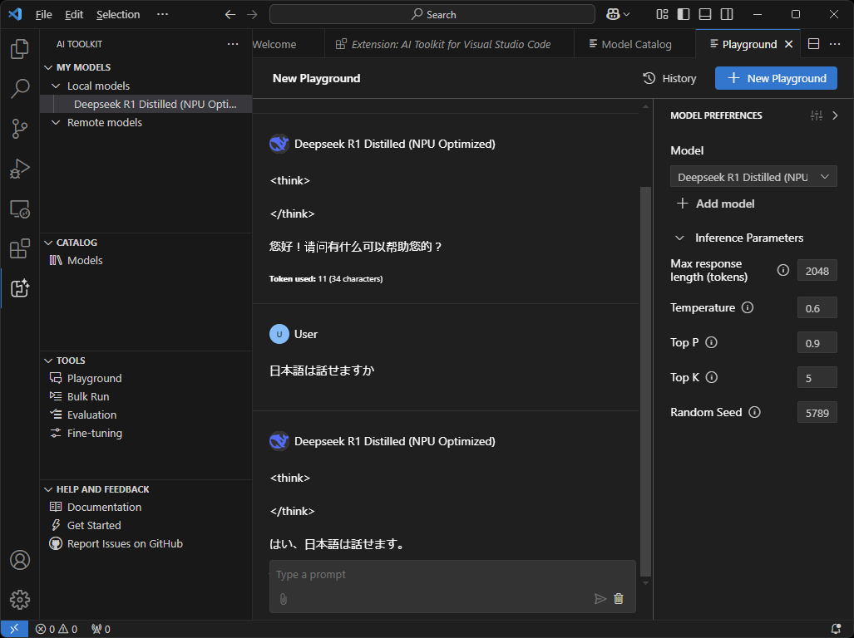
Task: Open the Source Control view icon
Action: tap(20, 128)
